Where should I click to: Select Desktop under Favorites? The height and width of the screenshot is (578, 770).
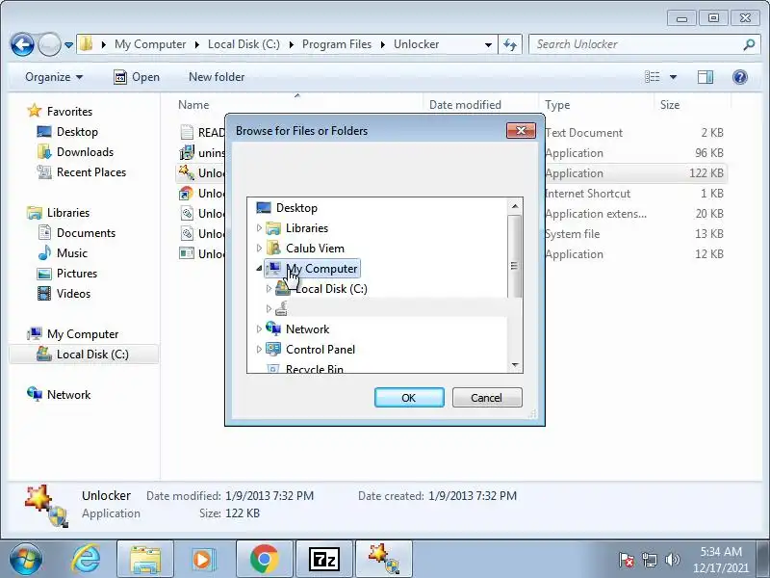click(x=77, y=132)
